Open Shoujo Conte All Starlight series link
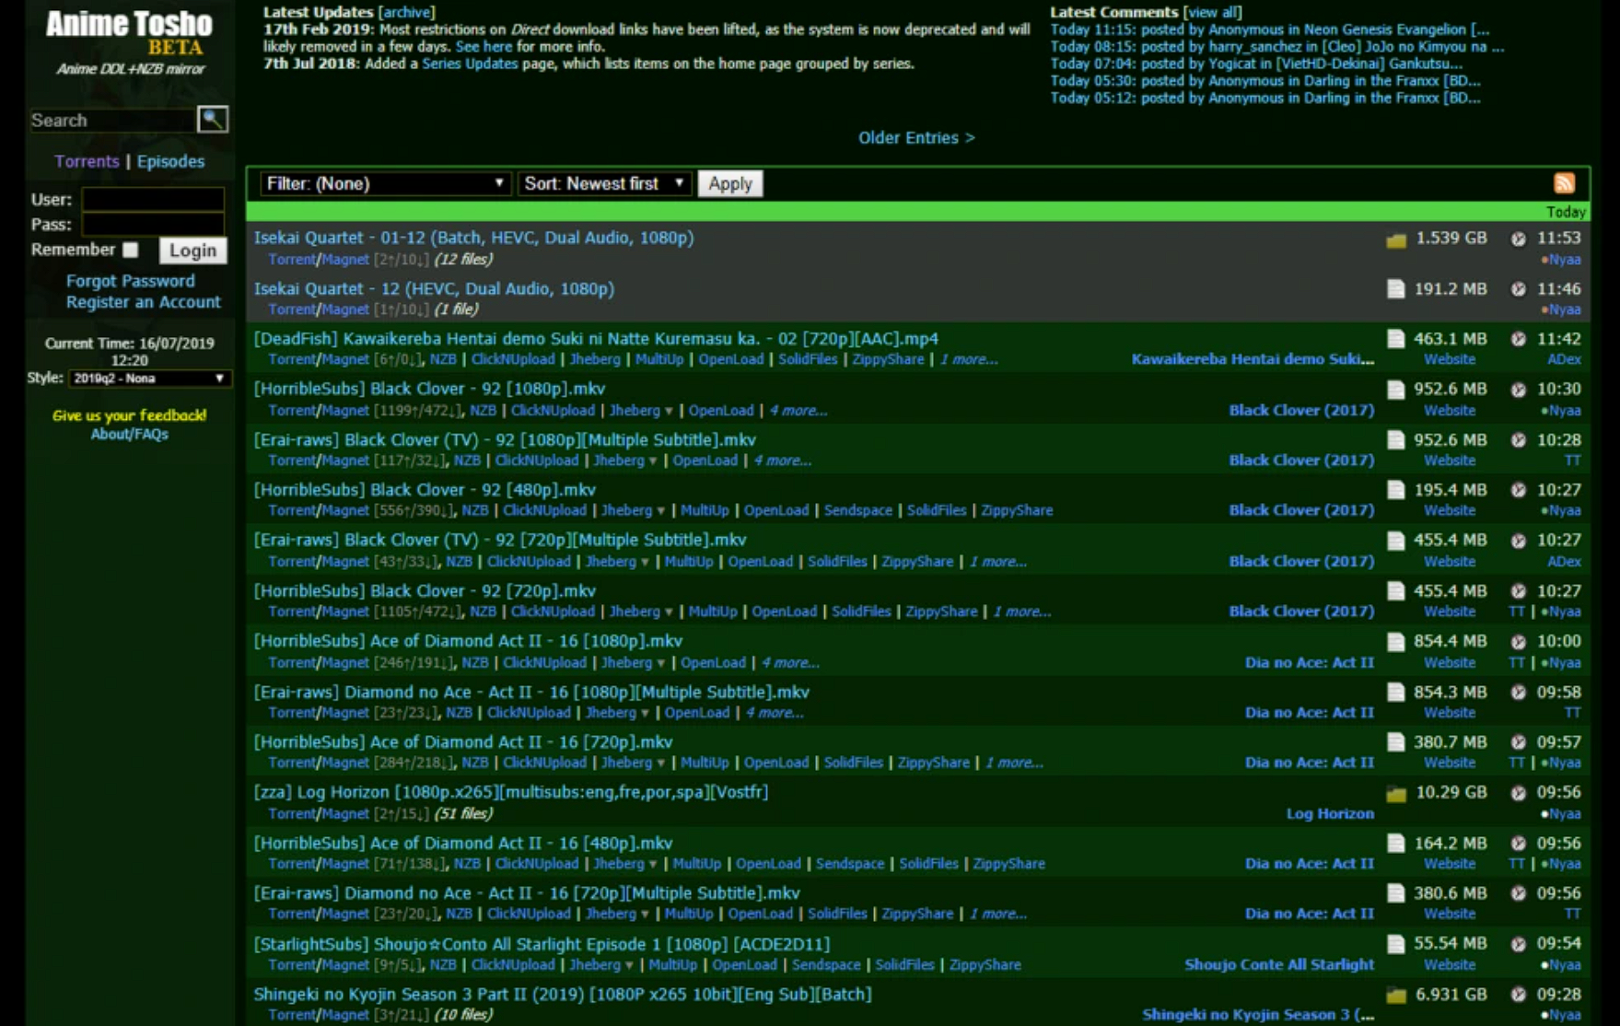This screenshot has width=1620, height=1026. point(1279,964)
